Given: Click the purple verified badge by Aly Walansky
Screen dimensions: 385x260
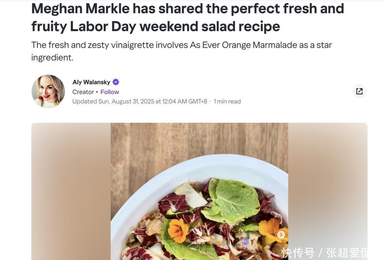Looking at the screenshot, I should tap(116, 82).
